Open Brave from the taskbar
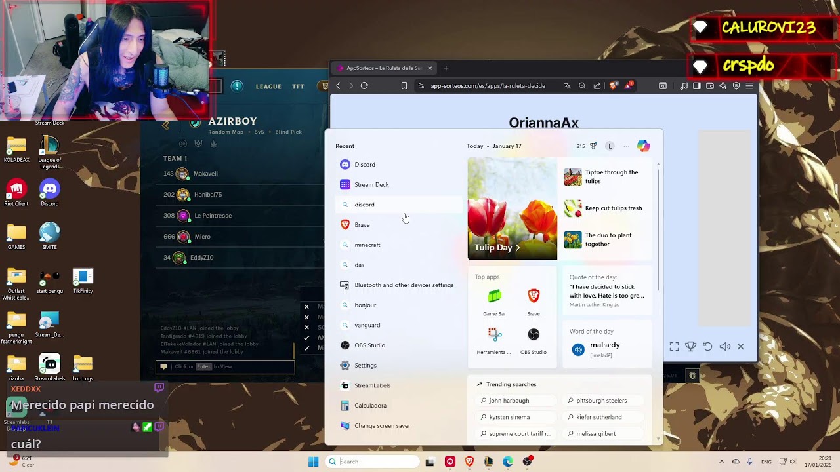 (469, 462)
